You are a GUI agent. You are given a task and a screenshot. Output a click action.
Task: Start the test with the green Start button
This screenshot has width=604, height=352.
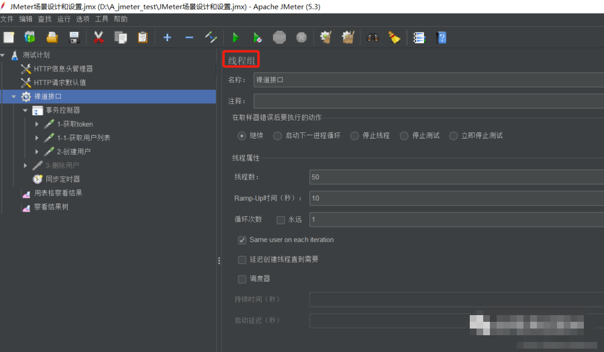tap(235, 37)
